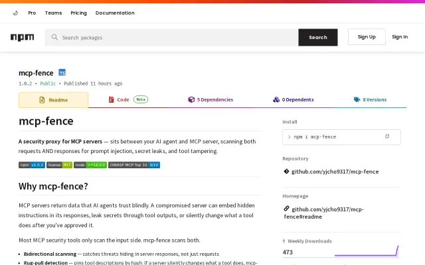Click the node >=18.0.0 badge

[x=90, y=165]
